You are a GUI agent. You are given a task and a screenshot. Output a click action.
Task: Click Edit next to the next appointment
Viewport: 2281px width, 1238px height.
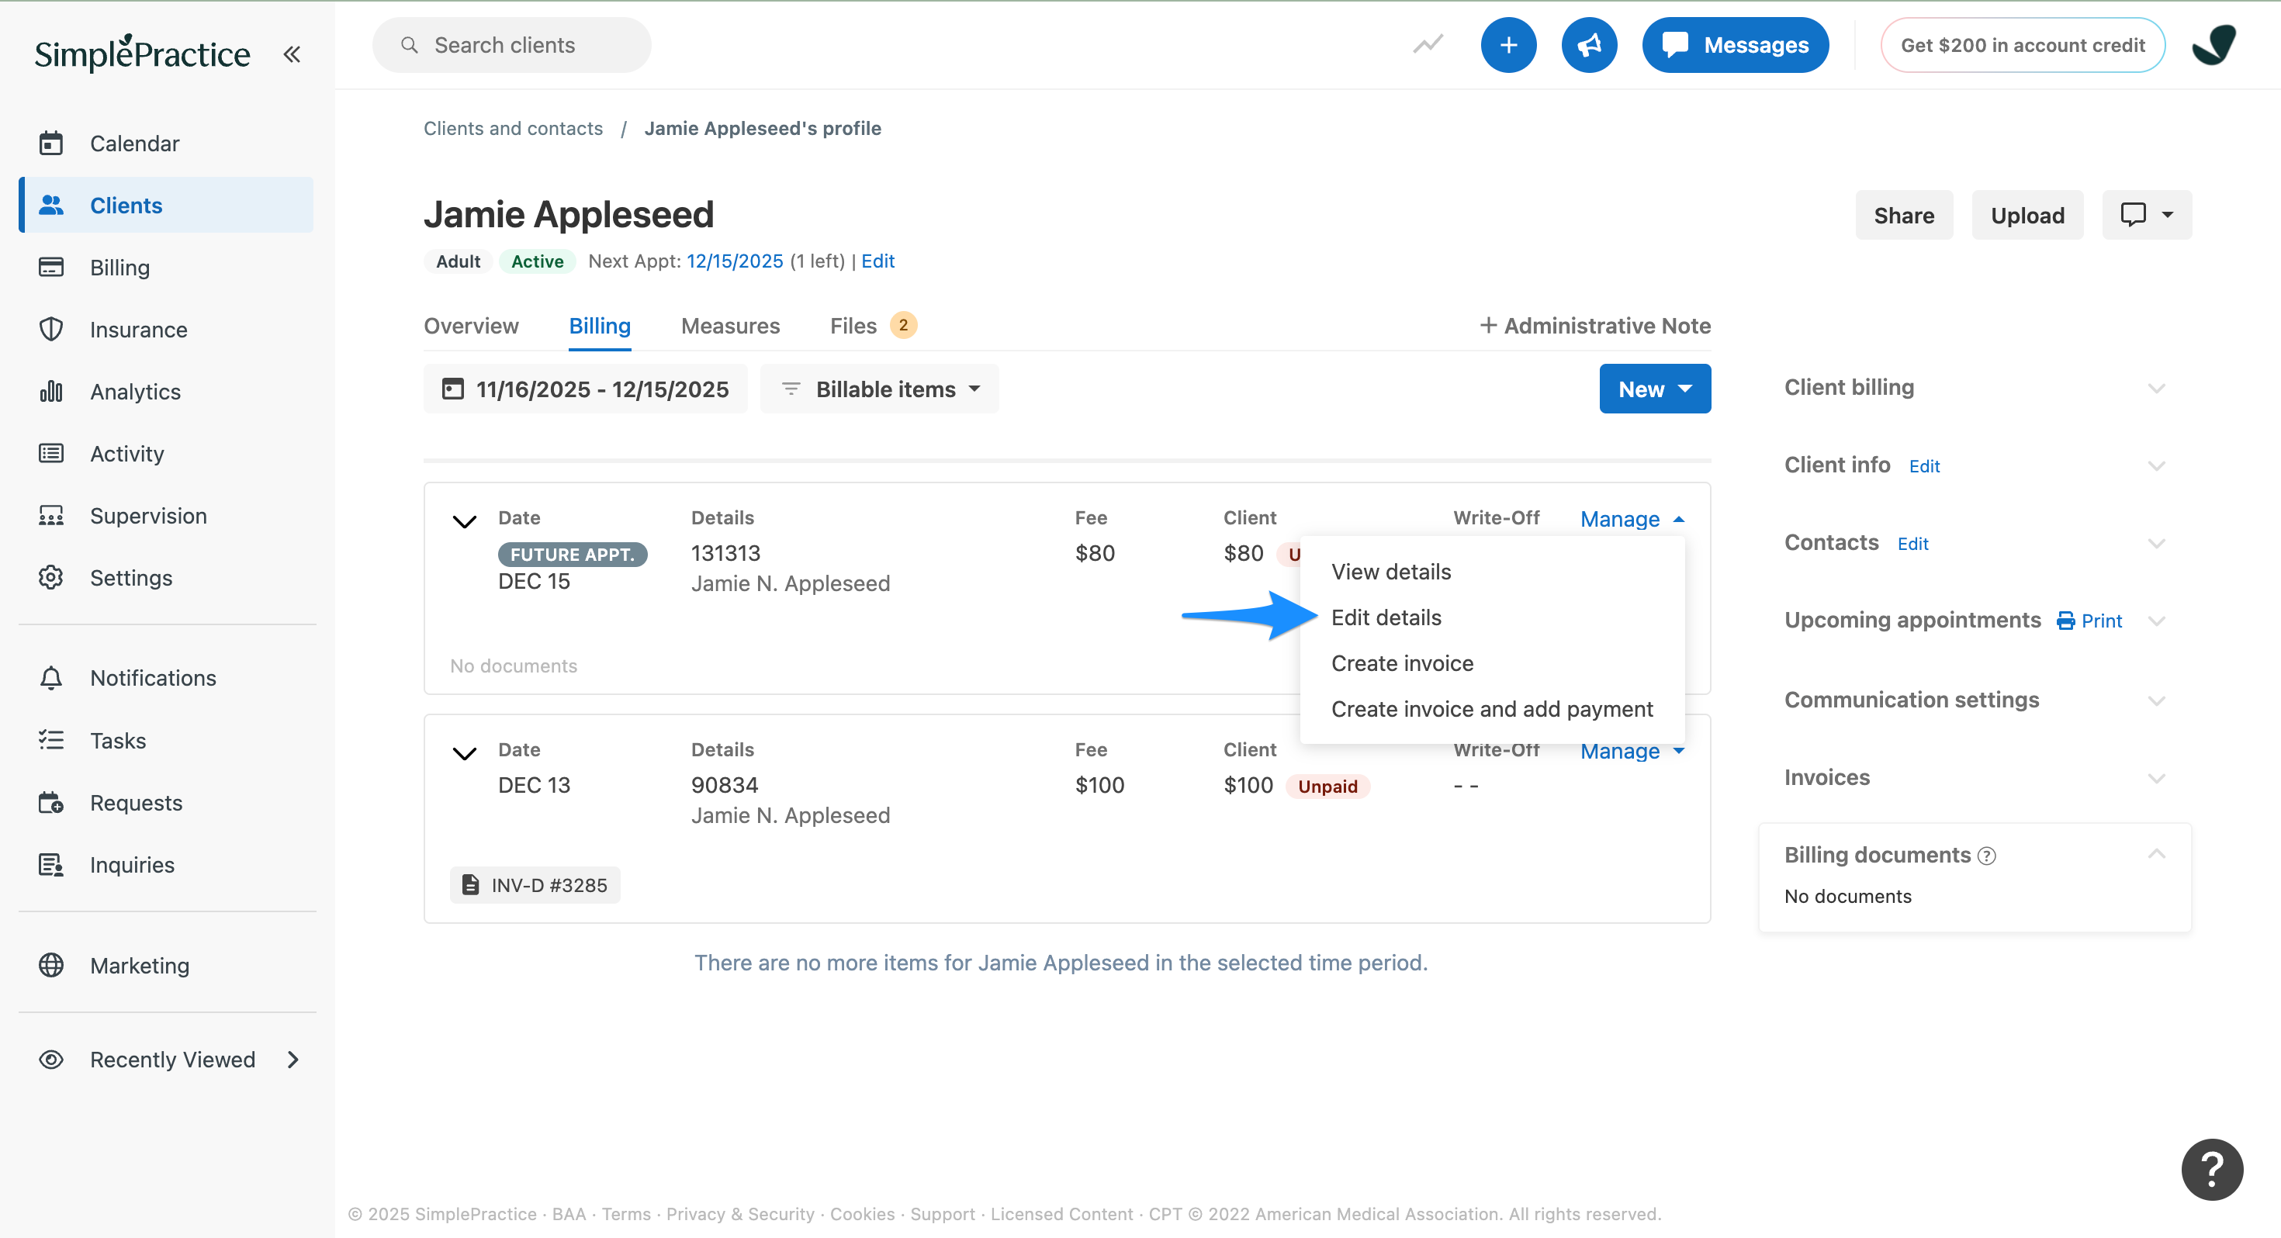pos(877,261)
